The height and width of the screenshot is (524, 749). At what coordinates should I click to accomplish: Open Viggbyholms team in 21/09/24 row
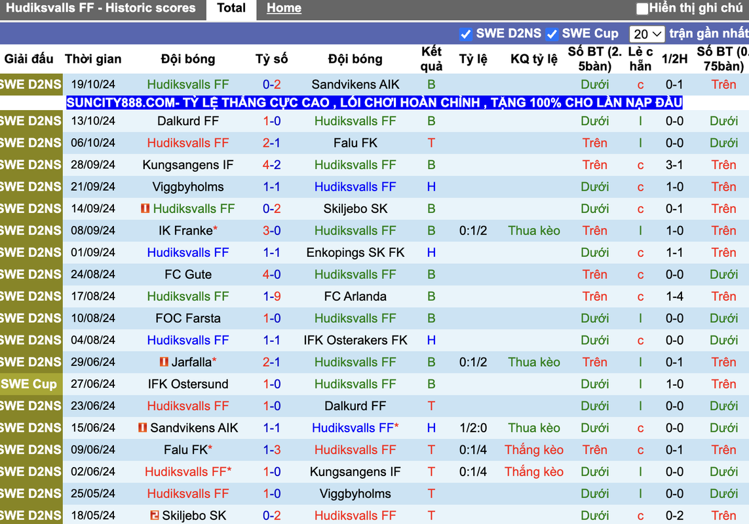pyautogui.click(x=188, y=187)
